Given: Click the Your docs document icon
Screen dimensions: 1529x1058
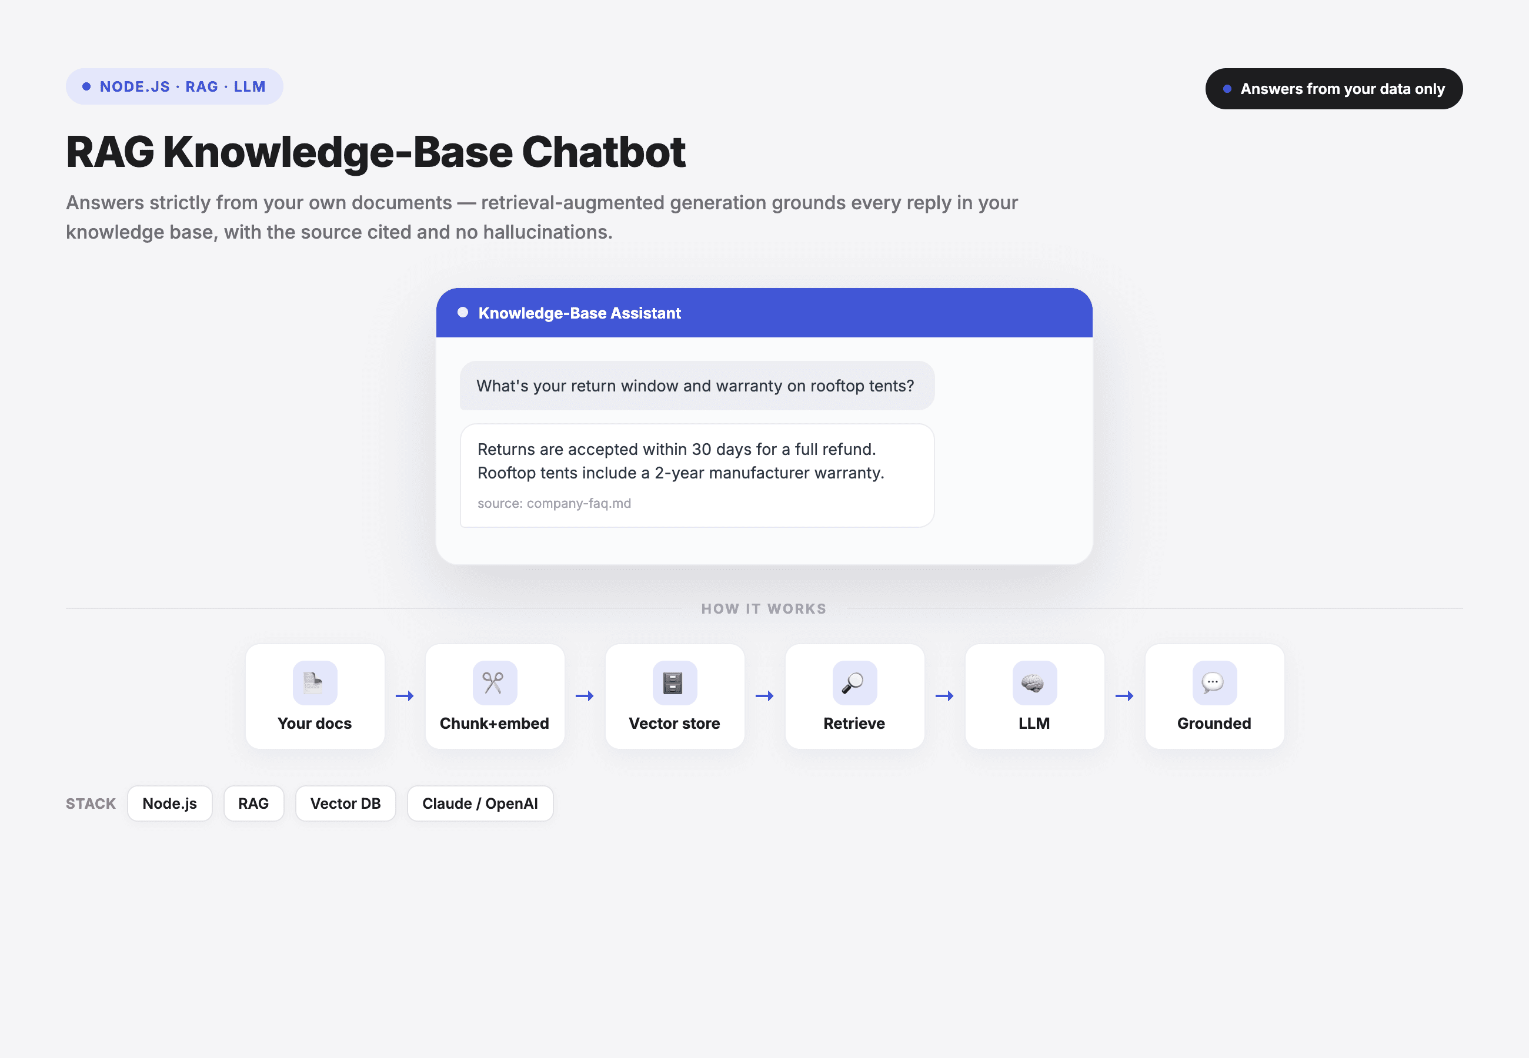Looking at the screenshot, I should tap(315, 683).
